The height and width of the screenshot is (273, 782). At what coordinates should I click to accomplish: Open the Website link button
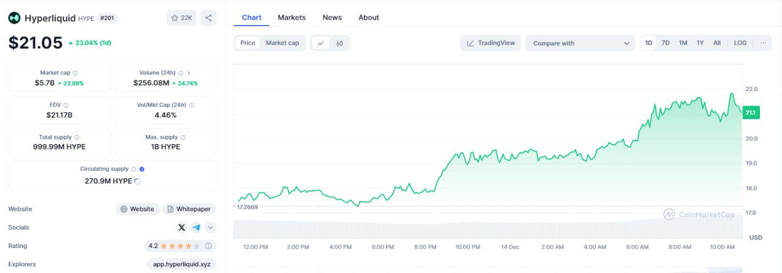pos(137,209)
